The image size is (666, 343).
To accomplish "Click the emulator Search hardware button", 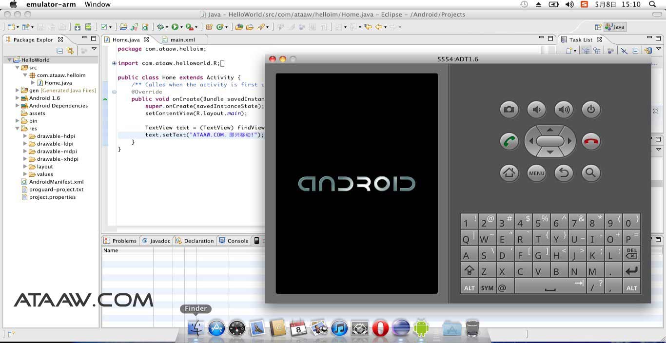I will pyautogui.click(x=591, y=172).
